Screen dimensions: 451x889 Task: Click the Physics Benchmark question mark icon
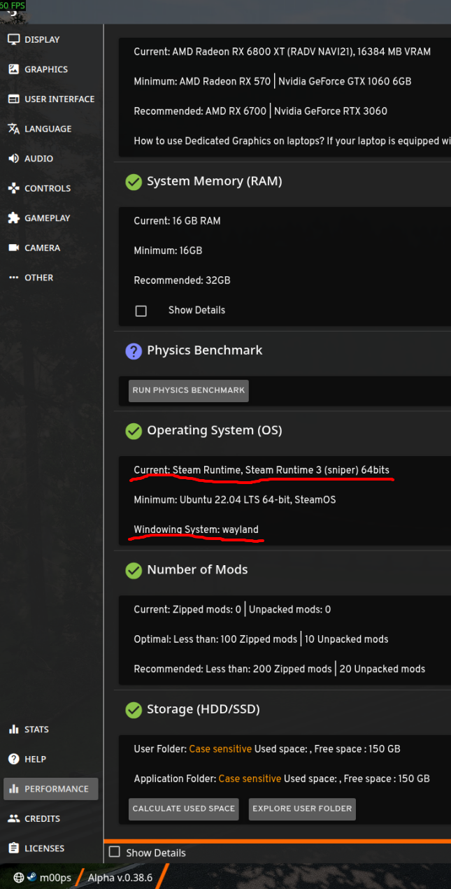tap(134, 351)
